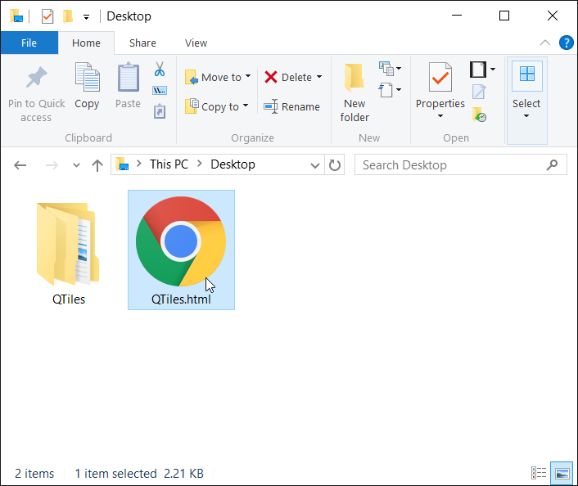Viewport: 578px width, 486px height.
Task: Create a New folder from the ribbon
Action: click(x=354, y=92)
